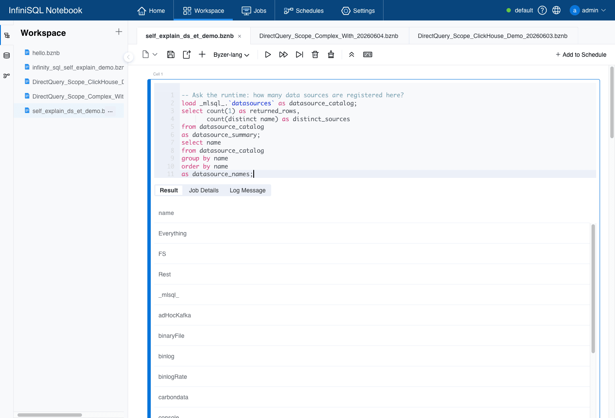Viewport: 615px width, 418px height.
Task: Select the Everything result row
Action: click(372, 233)
